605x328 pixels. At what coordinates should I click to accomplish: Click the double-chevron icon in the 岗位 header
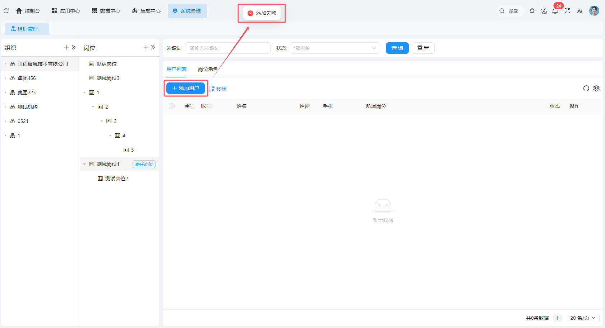point(153,47)
